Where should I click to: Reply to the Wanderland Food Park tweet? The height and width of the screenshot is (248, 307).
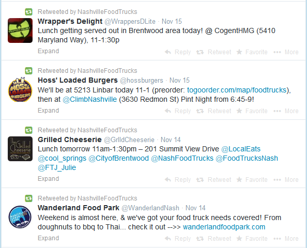178,239
